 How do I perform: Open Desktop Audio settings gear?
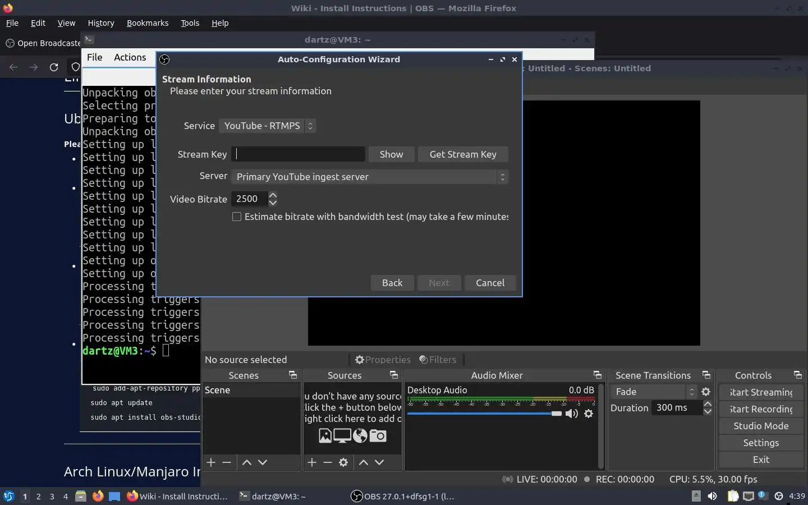point(589,414)
